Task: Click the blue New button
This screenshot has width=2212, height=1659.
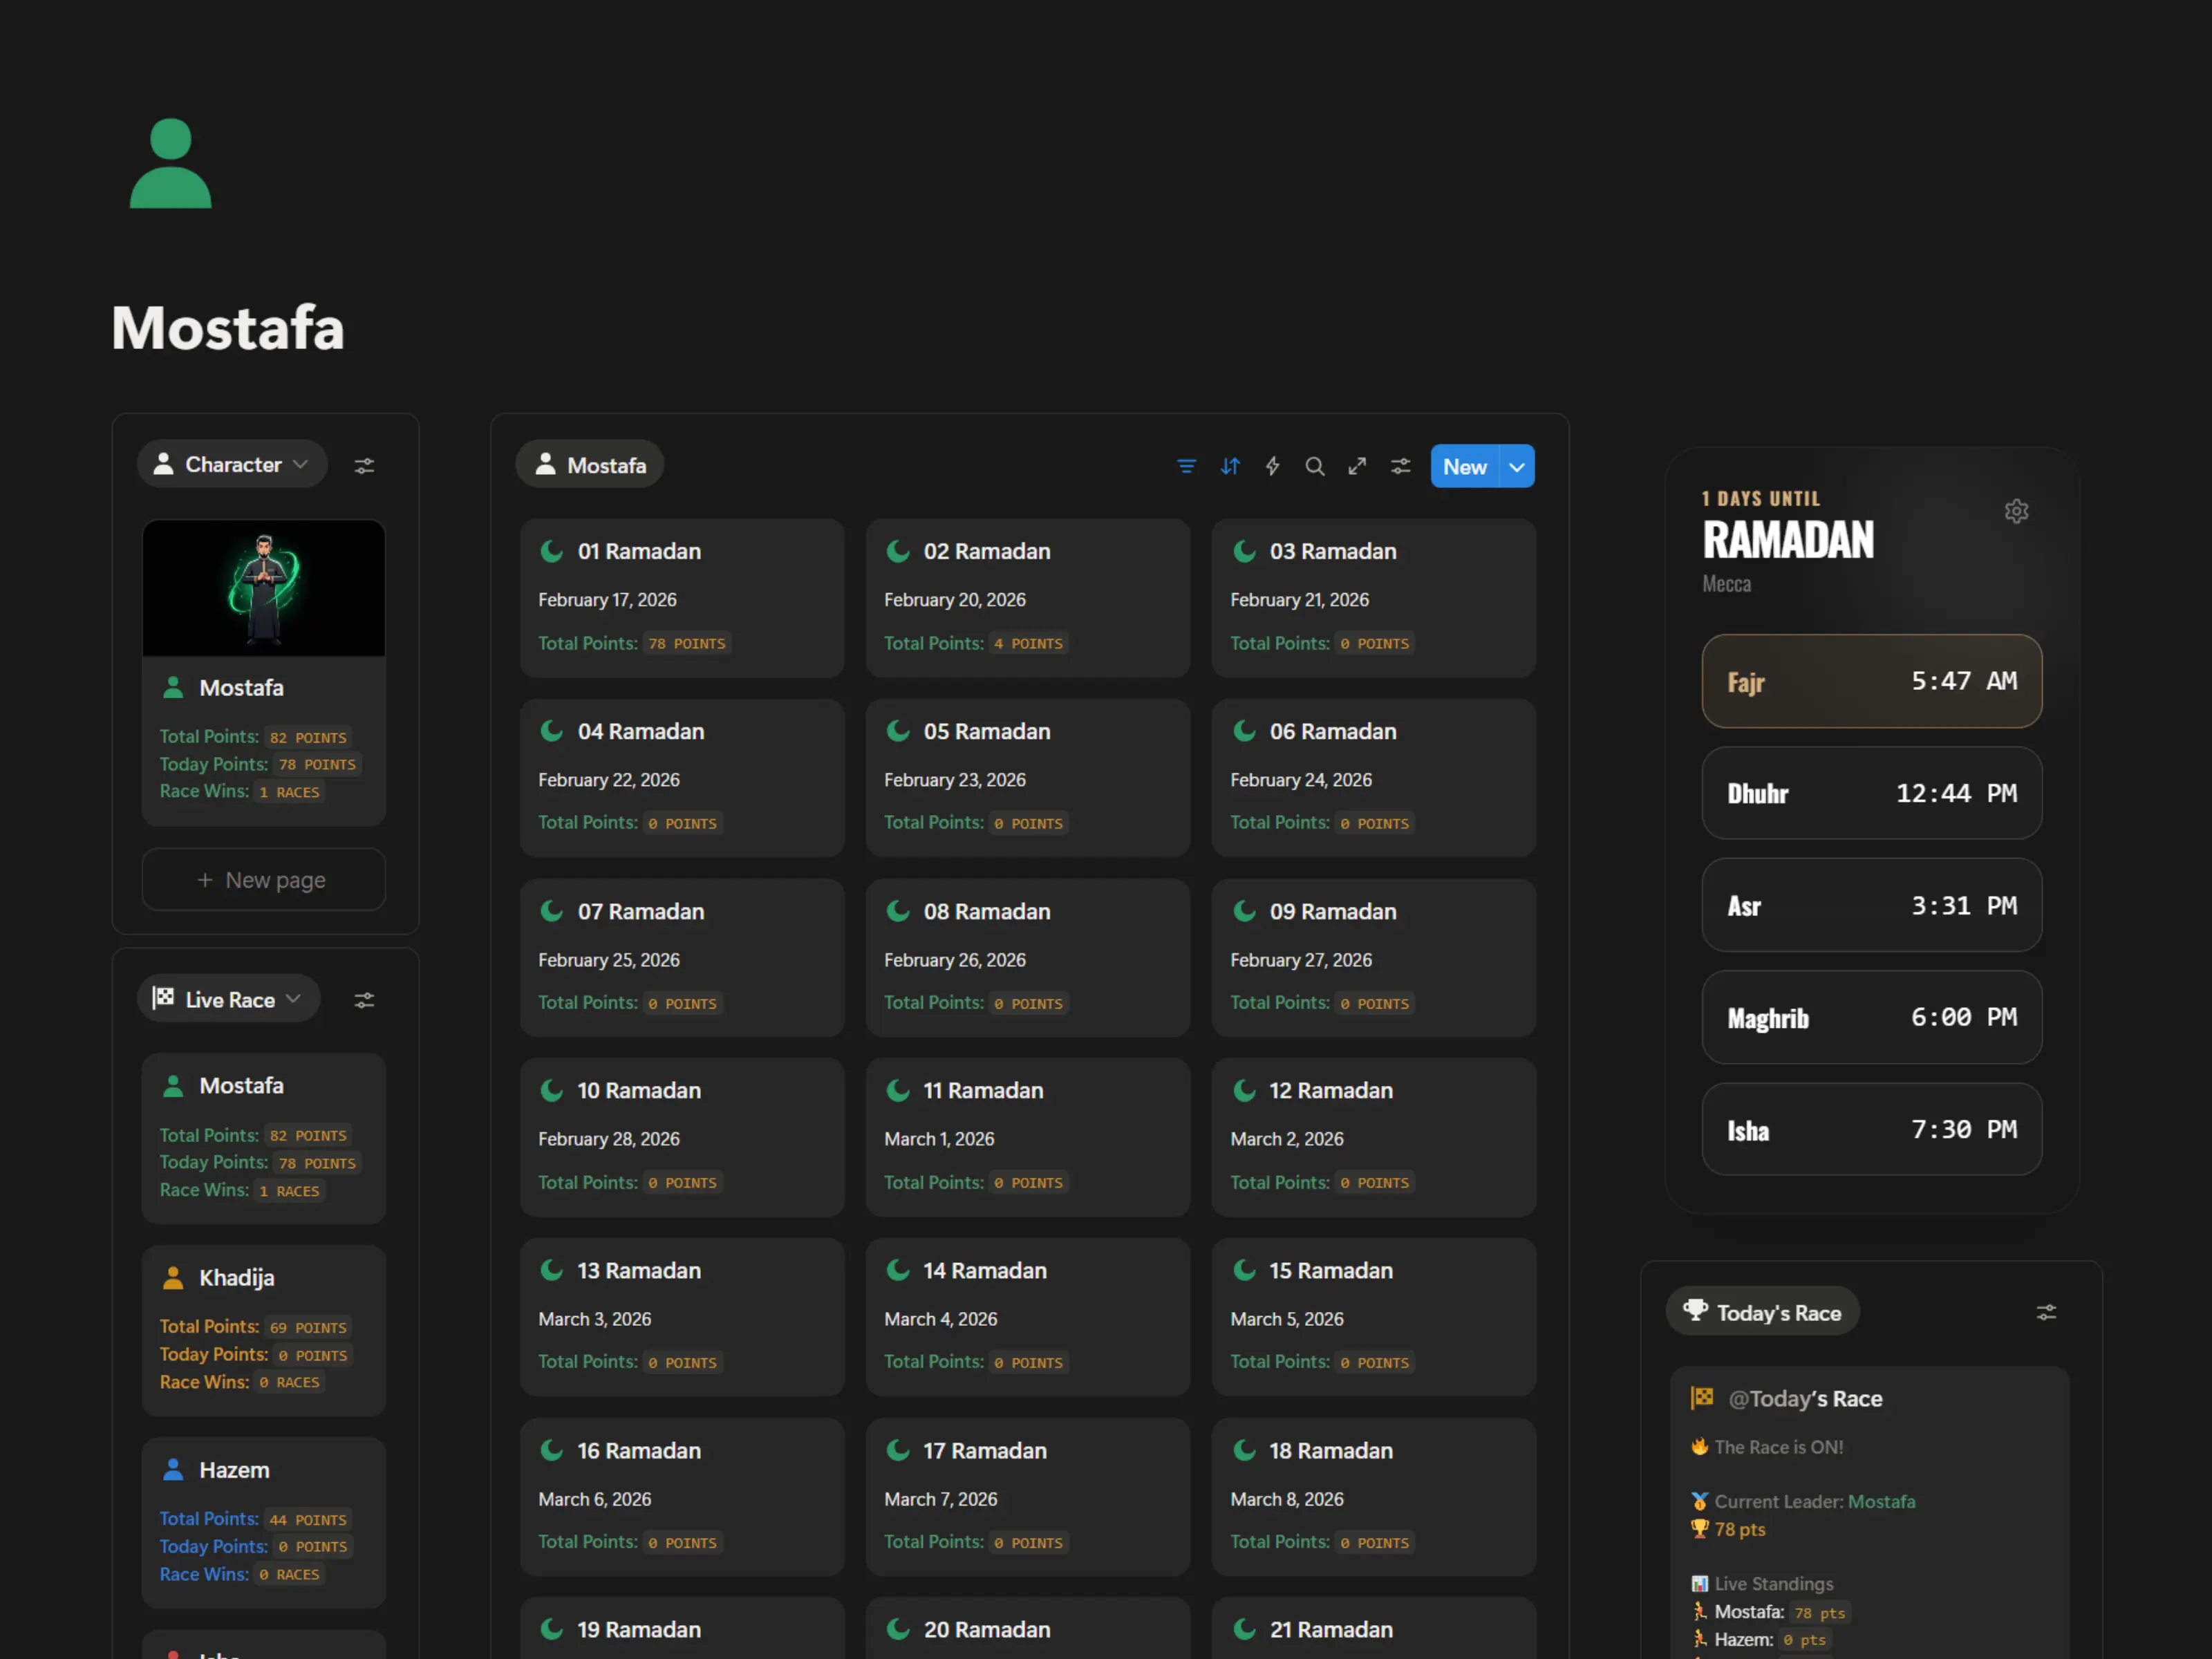Action: coord(1464,467)
